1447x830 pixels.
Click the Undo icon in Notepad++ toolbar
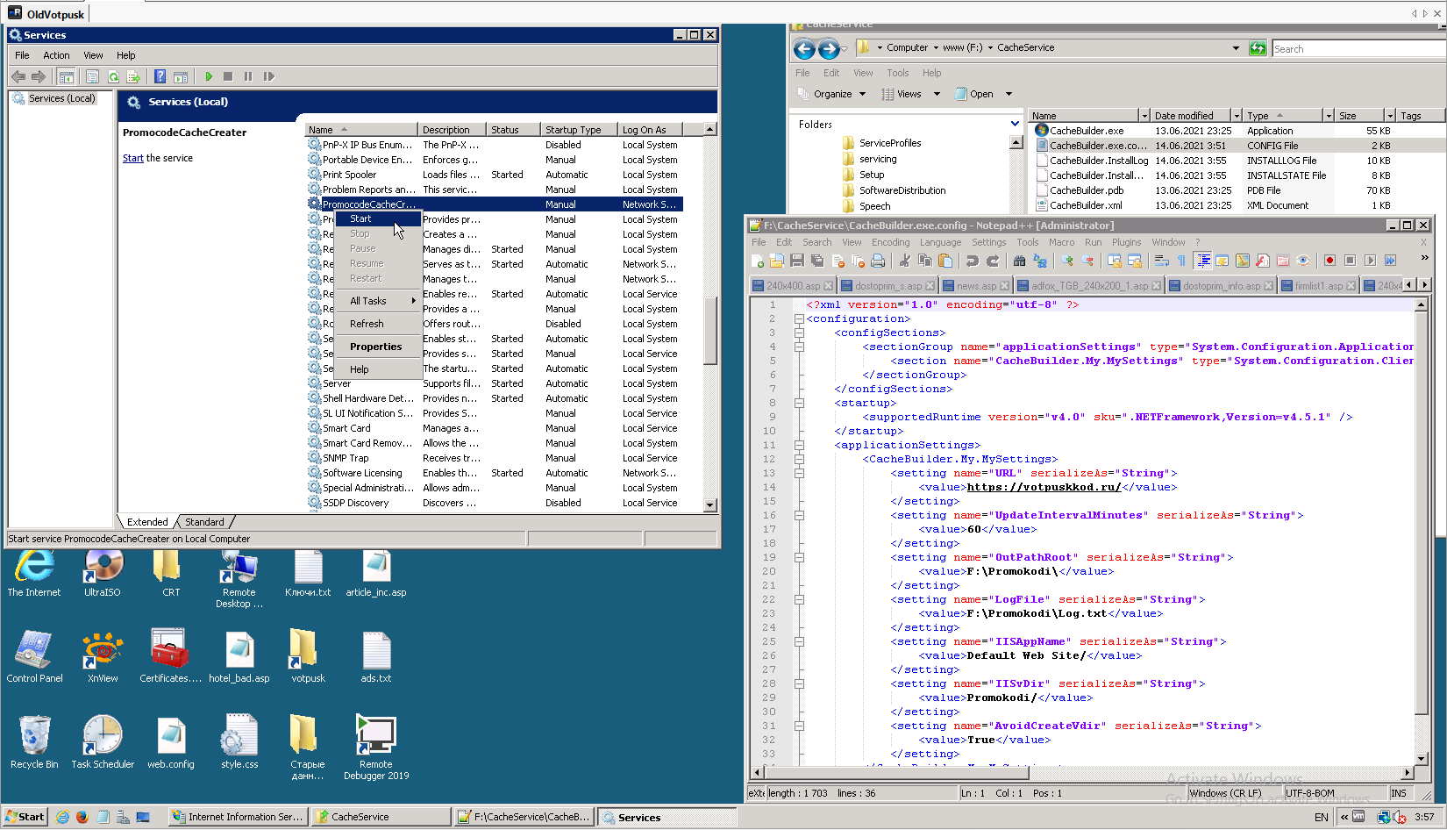pyautogui.click(x=972, y=261)
